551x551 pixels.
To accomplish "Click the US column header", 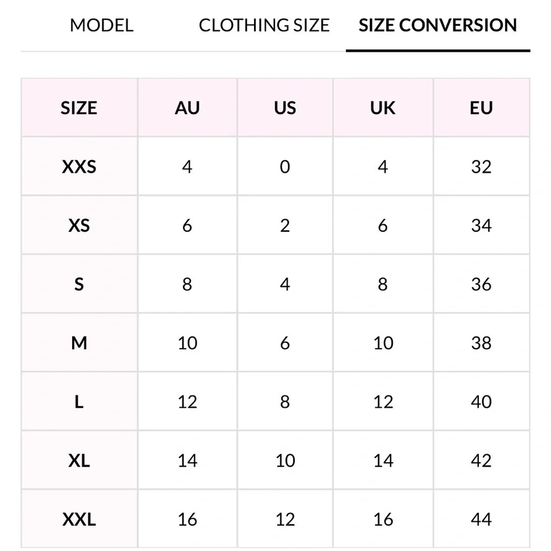I will [x=285, y=107].
